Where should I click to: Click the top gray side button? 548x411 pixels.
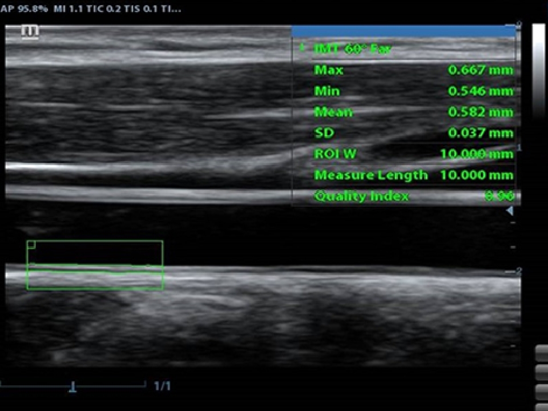click(541, 353)
